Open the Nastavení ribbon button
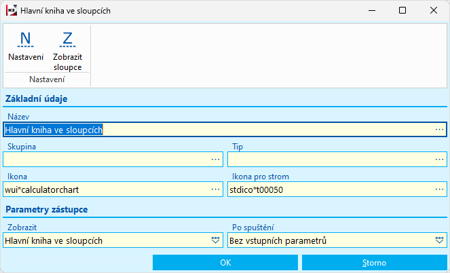Viewport: 450px width, 273px height. tap(26, 46)
